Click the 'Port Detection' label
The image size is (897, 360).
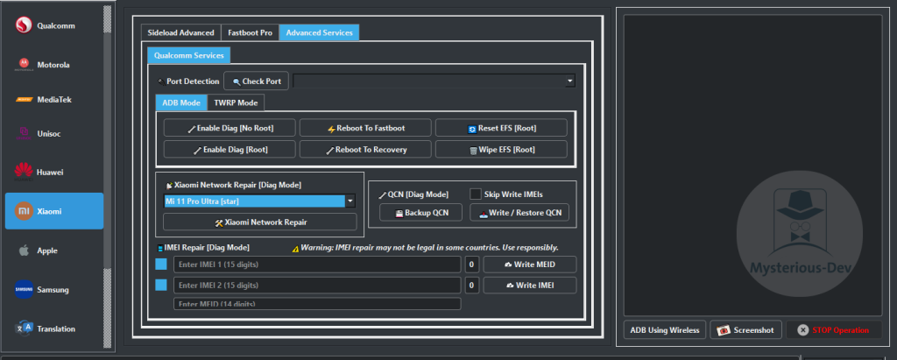coord(193,81)
